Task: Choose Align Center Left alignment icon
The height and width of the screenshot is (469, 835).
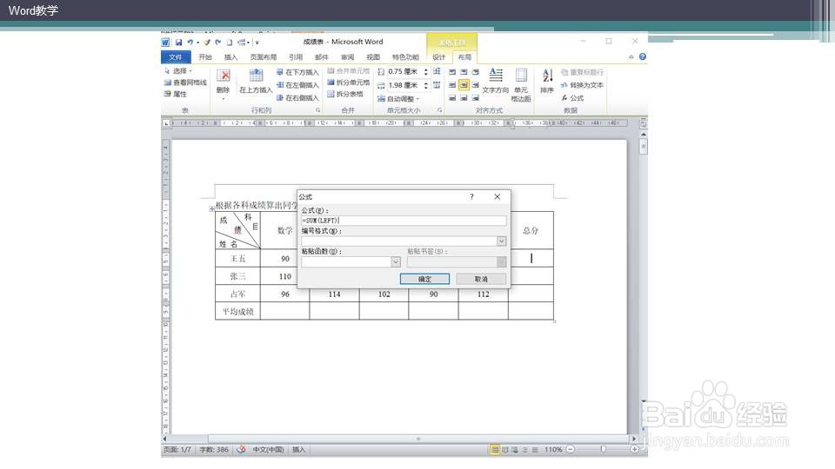Action: (452, 85)
